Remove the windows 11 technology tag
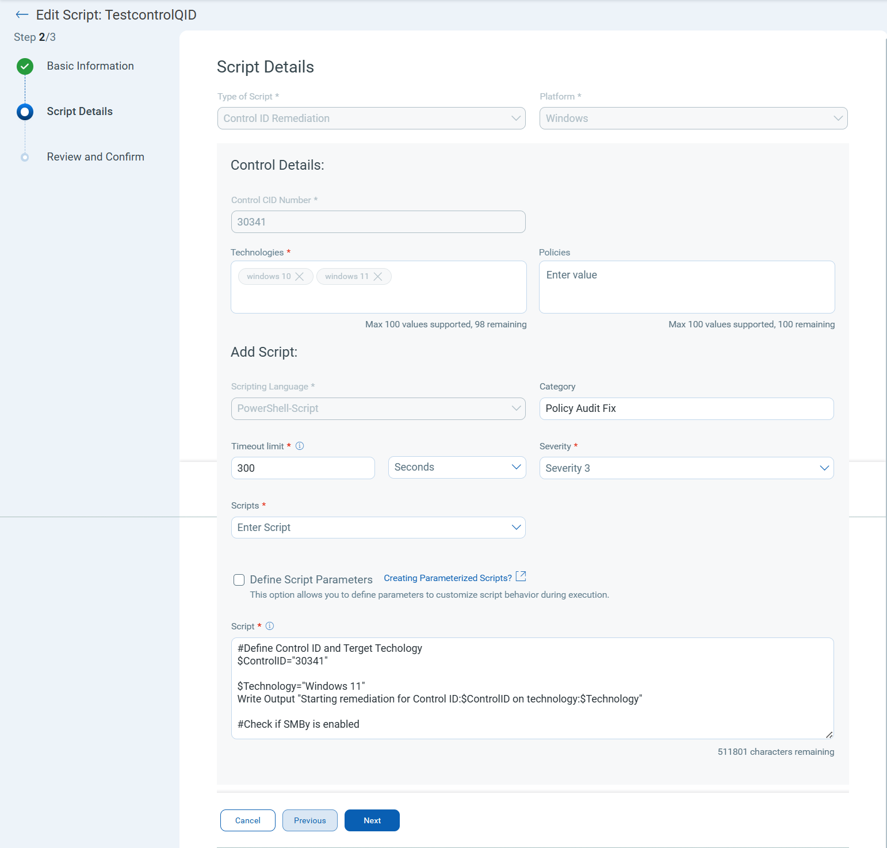Image resolution: width=887 pixels, height=848 pixels. [378, 277]
